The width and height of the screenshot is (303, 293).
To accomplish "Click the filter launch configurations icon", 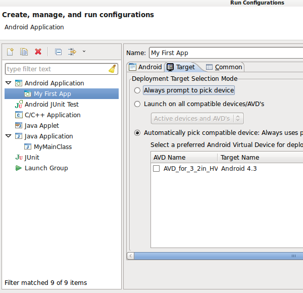I will click(72, 52).
